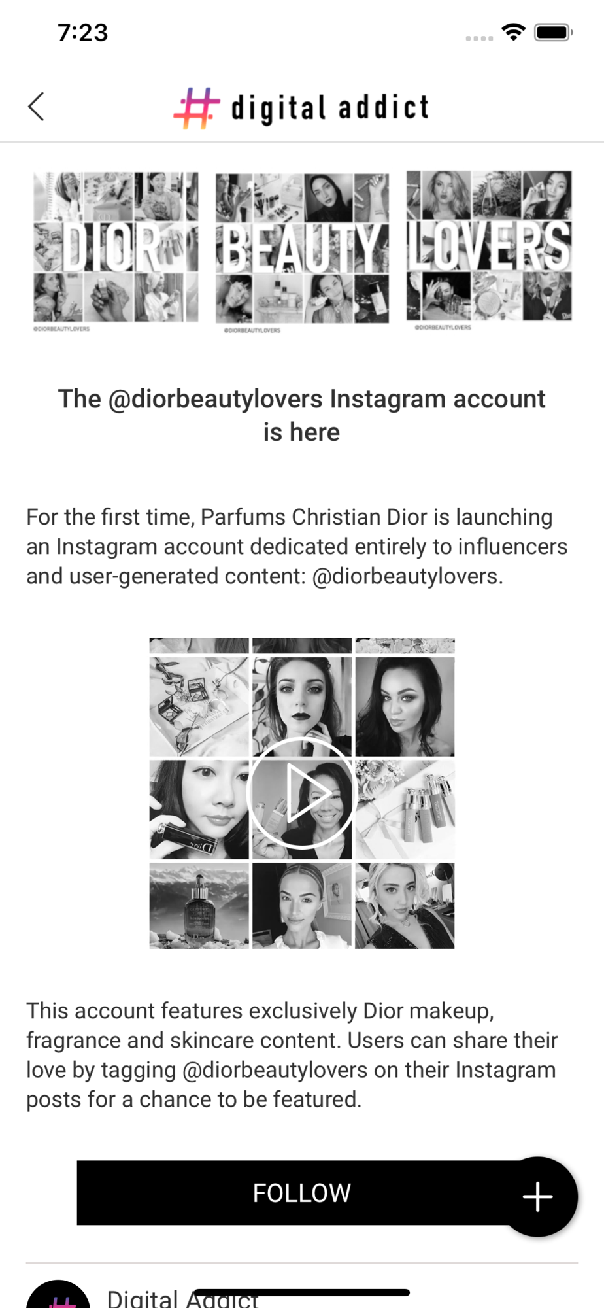Tap the eyeshadow palette photo in grid
The image size is (604, 1308).
pos(199,706)
